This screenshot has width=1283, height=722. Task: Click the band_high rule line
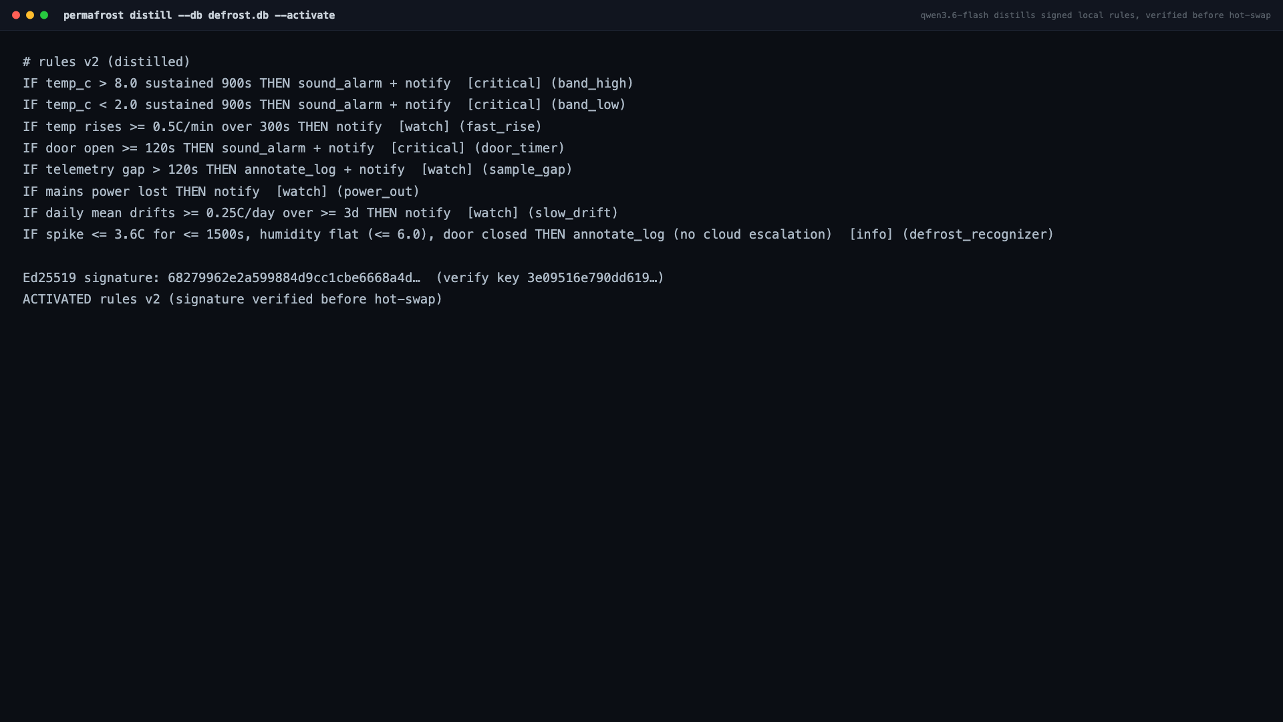[x=328, y=83]
